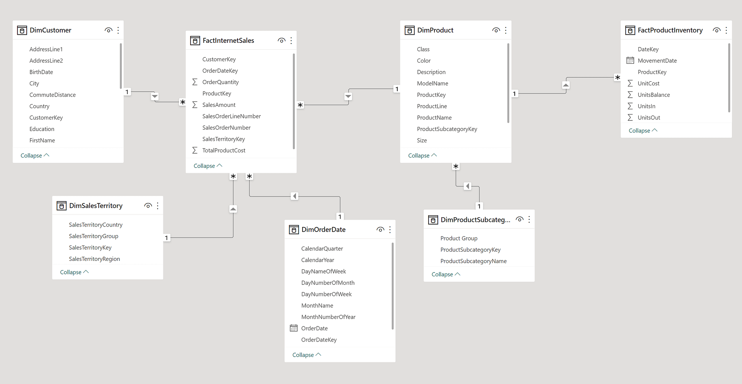Viewport: 742px width, 384px height.
Task: Hide the DimOrderDate table with eye icon
Action: [x=380, y=230]
